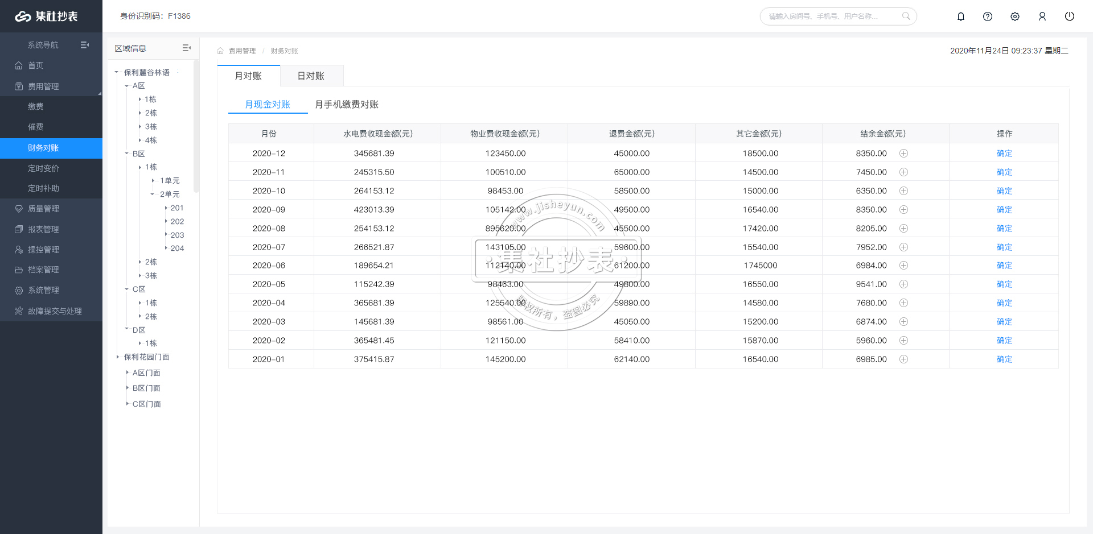Switch to 月手机缴费对账 tab

(347, 105)
